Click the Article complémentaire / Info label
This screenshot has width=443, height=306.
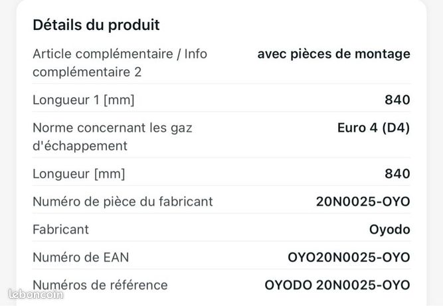(x=120, y=54)
